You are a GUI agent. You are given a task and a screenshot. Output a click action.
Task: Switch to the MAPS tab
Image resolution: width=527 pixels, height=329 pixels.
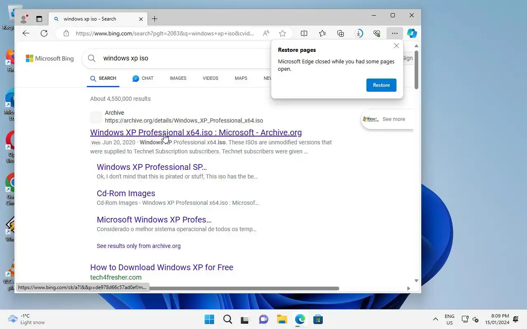coord(241,78)
